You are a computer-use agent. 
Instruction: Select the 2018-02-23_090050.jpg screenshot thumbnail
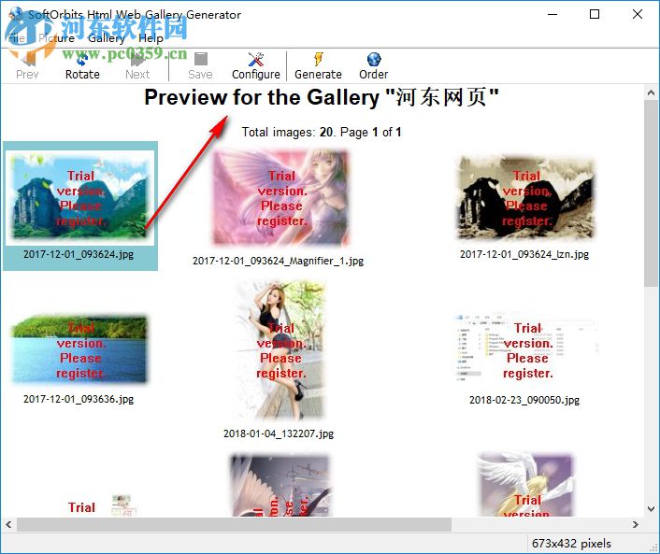click(526, 348)
